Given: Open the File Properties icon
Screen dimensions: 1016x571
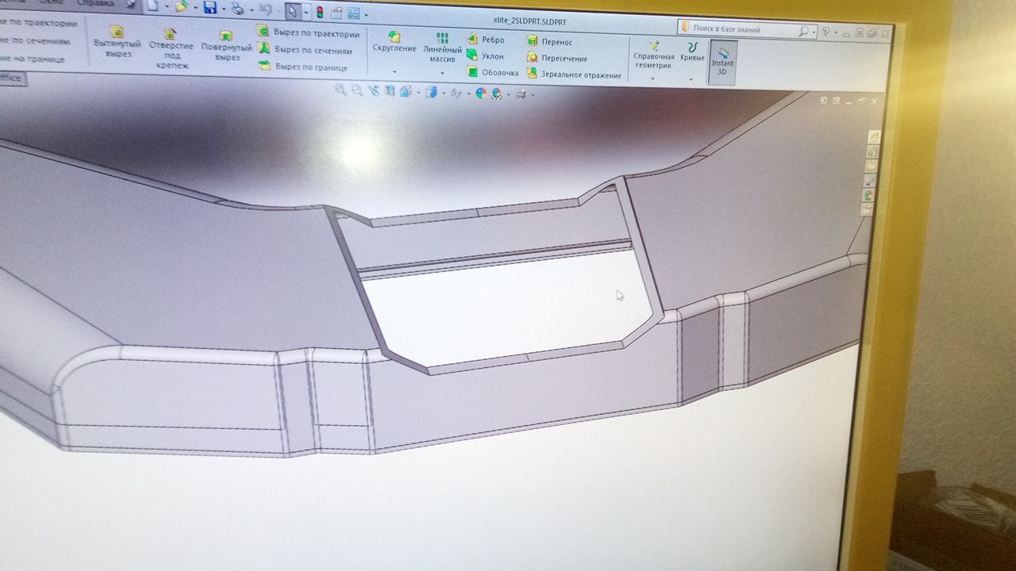Looking at the screenshot, I should (x=337, y=13).
